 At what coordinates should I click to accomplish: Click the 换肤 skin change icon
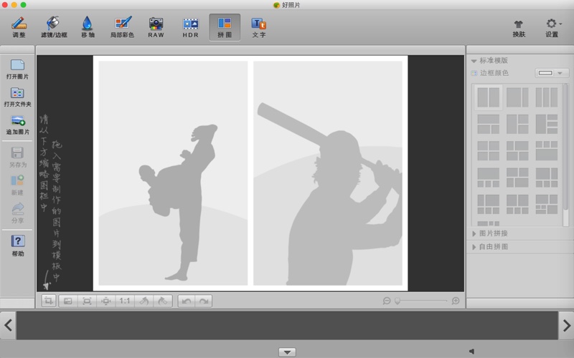click(519, 28)
